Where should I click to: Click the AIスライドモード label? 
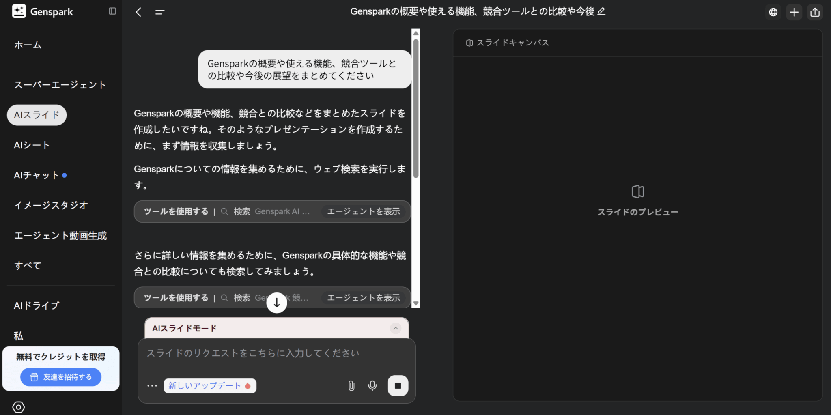[184, 328]
